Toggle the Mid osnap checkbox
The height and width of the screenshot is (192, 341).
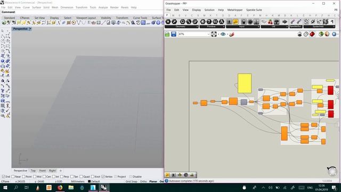tap(35, 177)
